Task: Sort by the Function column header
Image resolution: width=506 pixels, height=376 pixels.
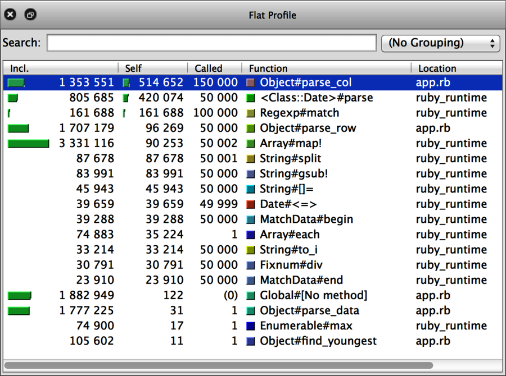Action: point(326,68)
